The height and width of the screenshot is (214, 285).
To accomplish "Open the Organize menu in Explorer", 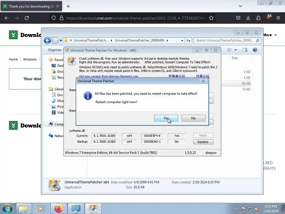I will [55, 50].
